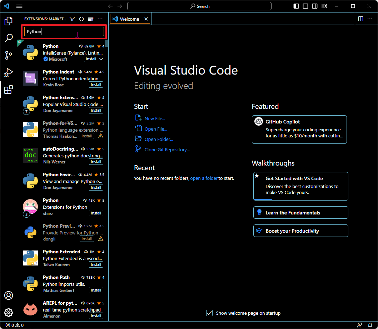
Task: Click the Microsoft verified publisher name
Action: click(58, 59)
